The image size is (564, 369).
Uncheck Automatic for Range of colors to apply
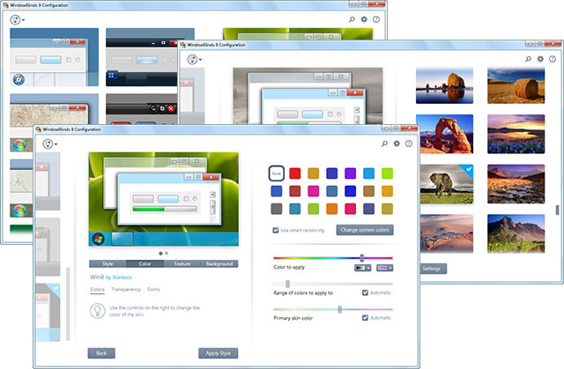click(x=367, y=292)
